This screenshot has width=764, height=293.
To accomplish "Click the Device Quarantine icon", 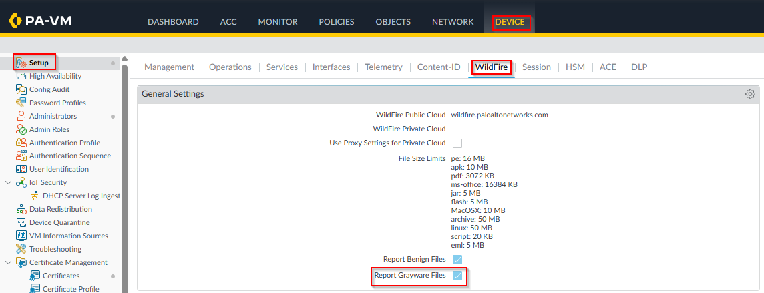I will (21, 222).
